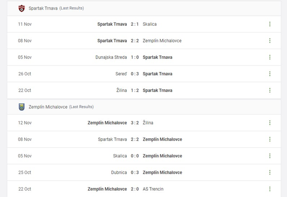Open more menu for AS Trencin match
This screenshot has width=287, height=197.
[270, 189]
